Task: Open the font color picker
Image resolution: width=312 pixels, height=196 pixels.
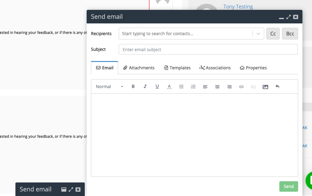Action: click(x=169, y=87)
